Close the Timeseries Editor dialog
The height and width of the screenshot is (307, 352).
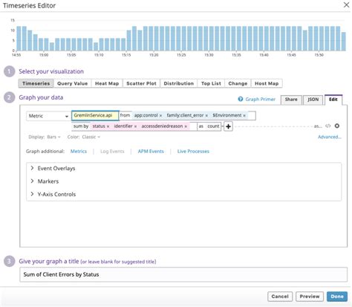click(346, 4)
